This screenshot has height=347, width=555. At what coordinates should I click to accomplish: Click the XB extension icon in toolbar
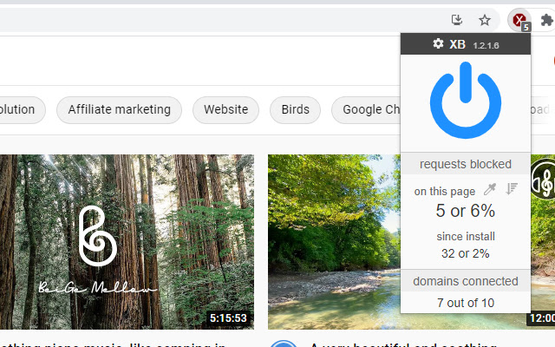(519, 20)
